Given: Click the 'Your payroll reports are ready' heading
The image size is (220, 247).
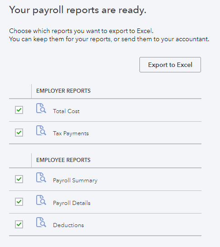Looking at the screenshot, I should click(x=78, y=10).
